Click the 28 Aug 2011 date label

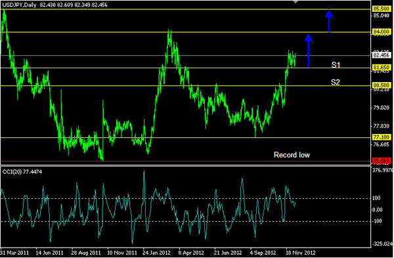[85, 253]
